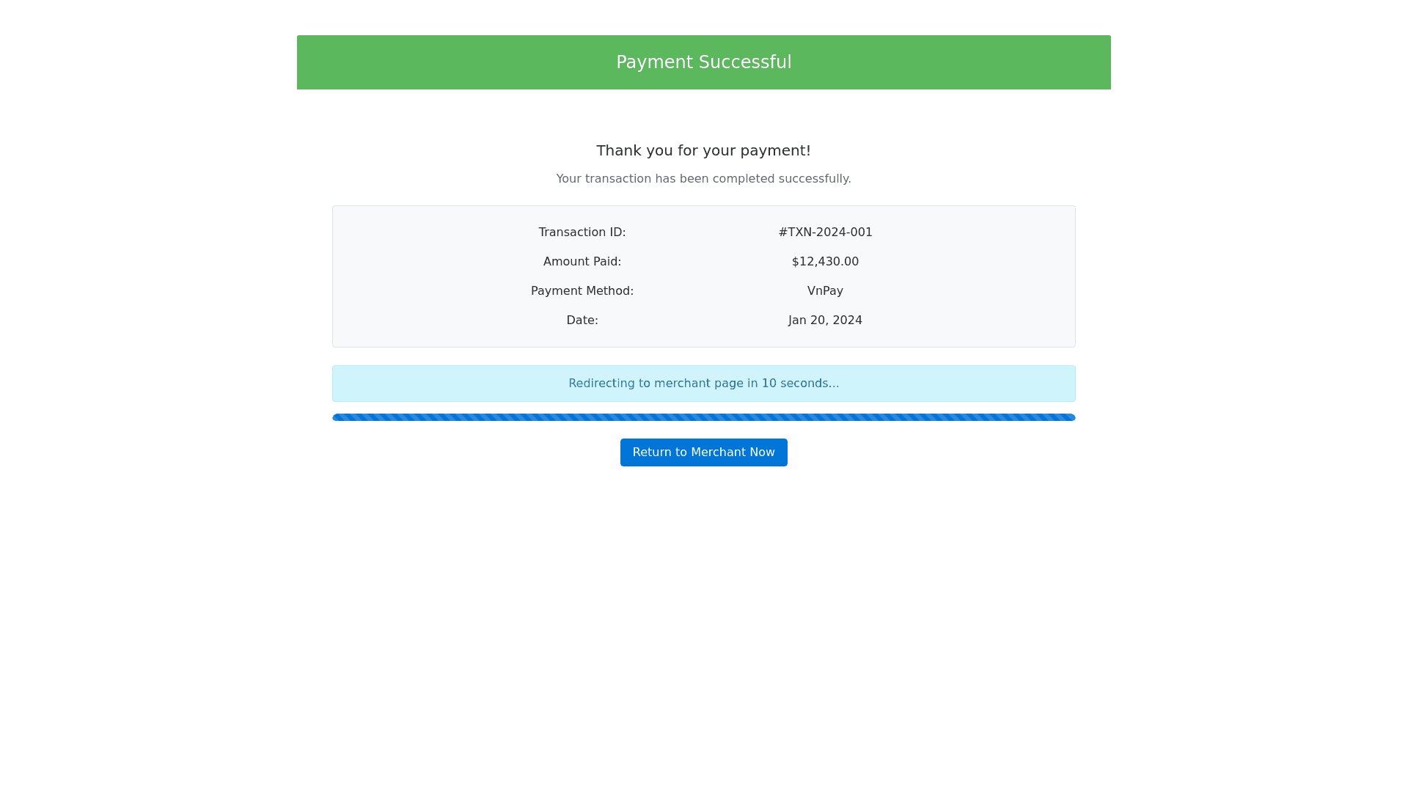The height and width of the screenshot is (792, 1408).
Task: Click the Amount Paid label
Action: click(x=582, y=262)
